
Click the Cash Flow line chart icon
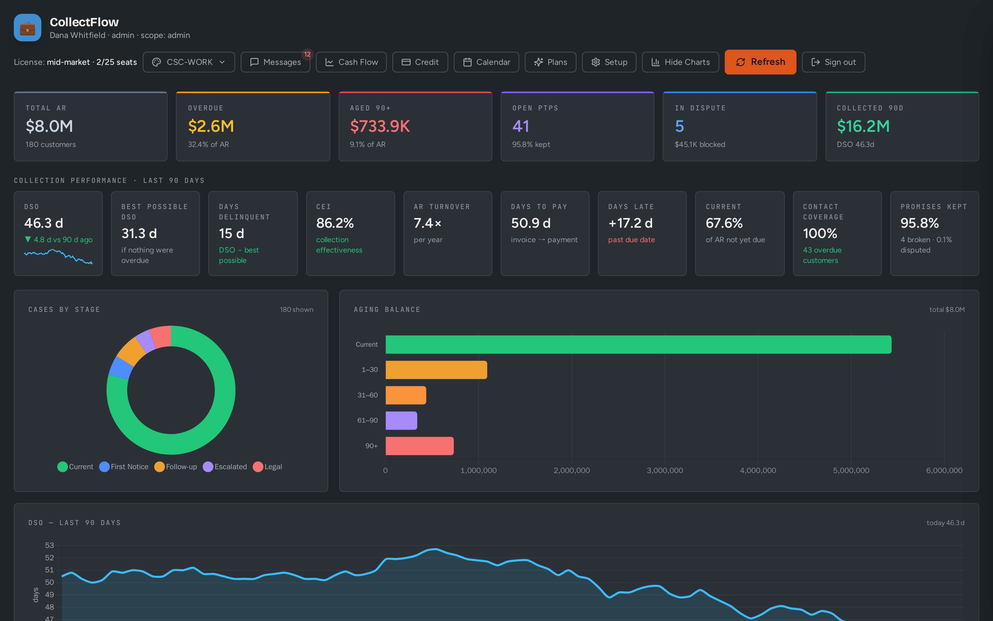(329, 62)
